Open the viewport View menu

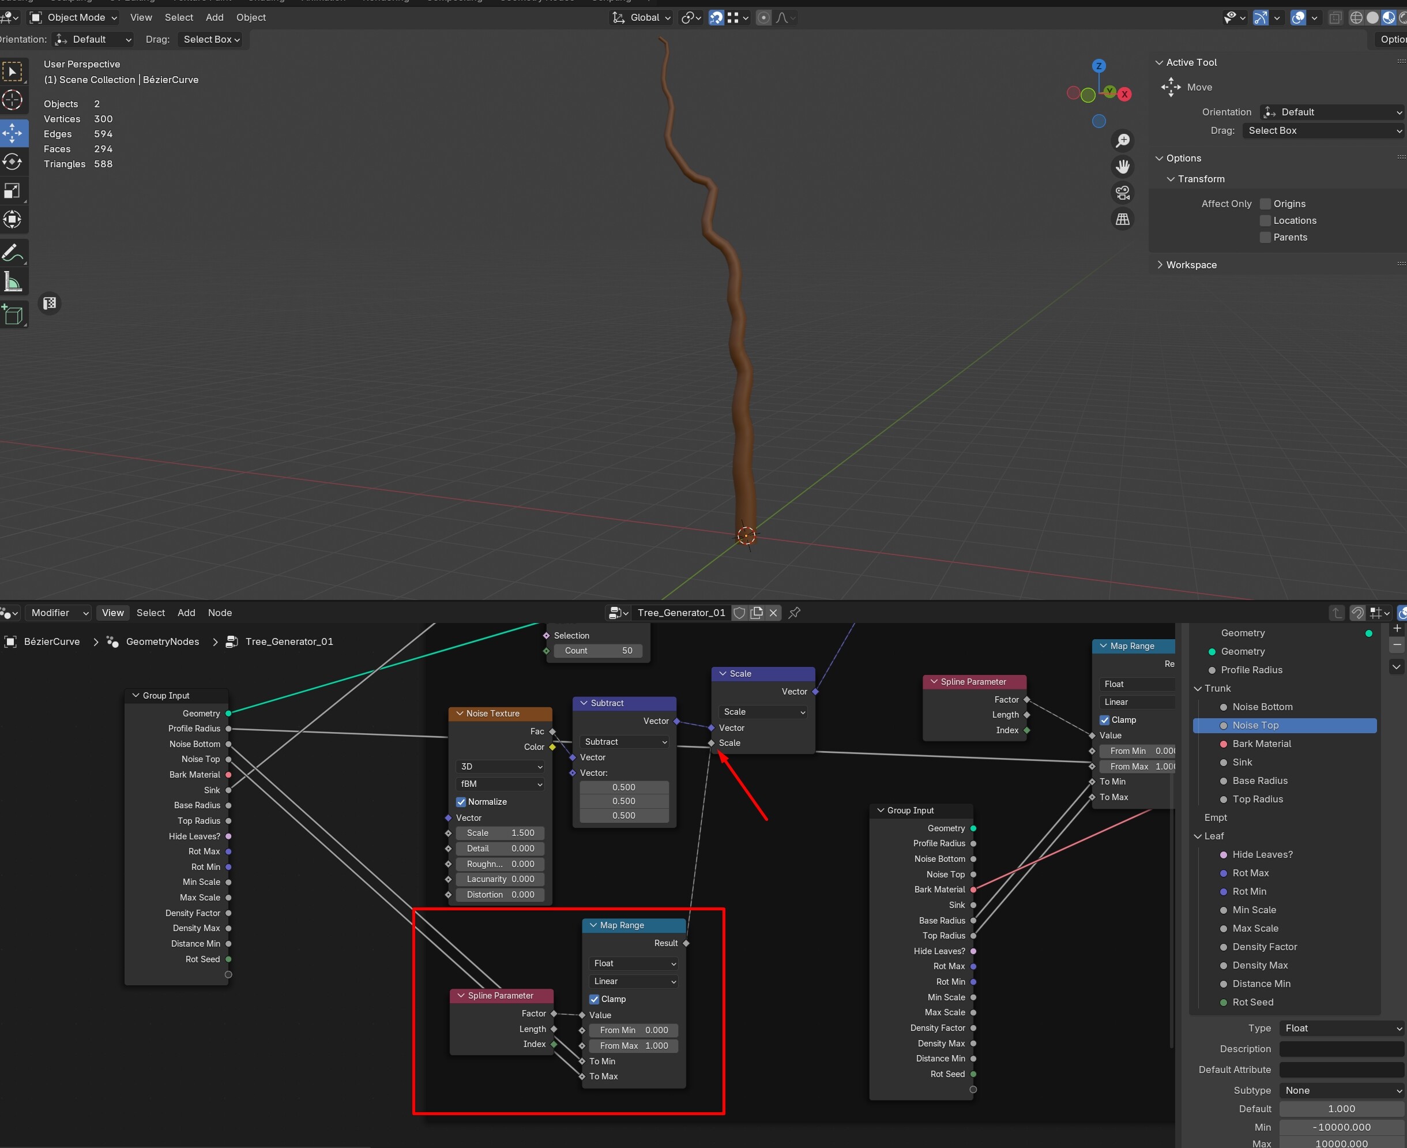click(x=141, y=18)
